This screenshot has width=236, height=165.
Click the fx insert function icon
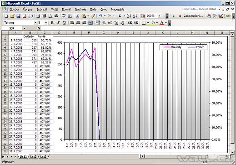(x=39, y=28)
